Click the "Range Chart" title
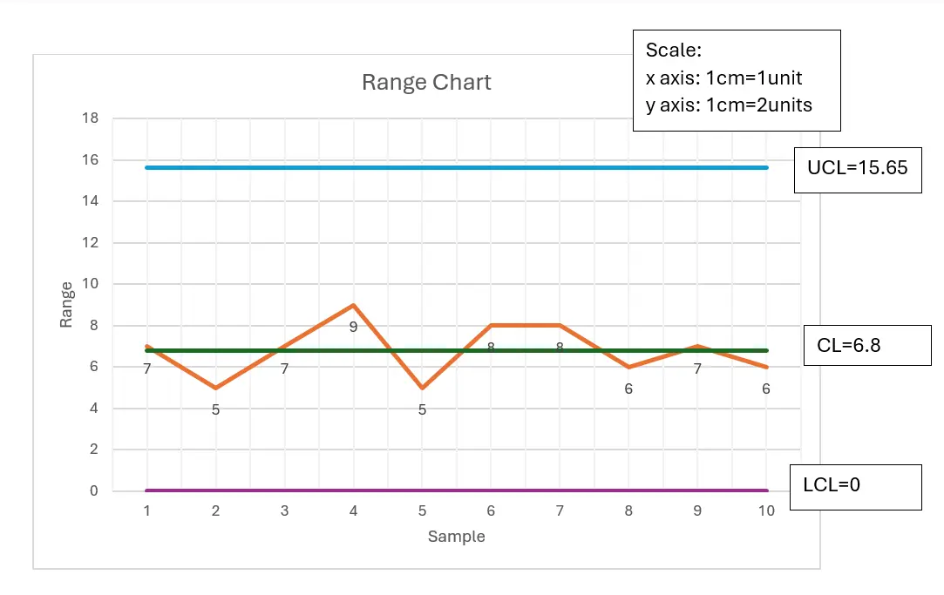The image size is (944, 595). click(426, 83)
